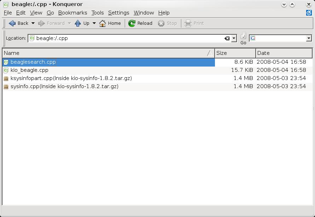Click the archive icon of sysinfo.cpp
The height and width of the screenshot is (217, 315).
[6, 87]
